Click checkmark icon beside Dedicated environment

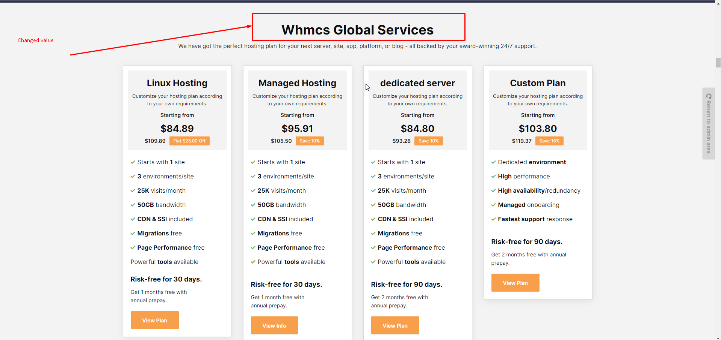(x=493, y=162)
